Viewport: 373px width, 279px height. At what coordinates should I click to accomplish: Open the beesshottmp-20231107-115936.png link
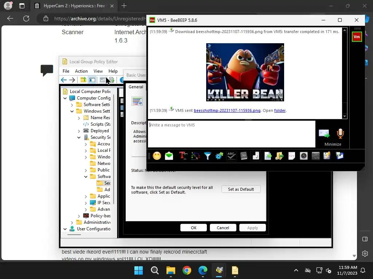pyautogui.click(x=227, y=110)
